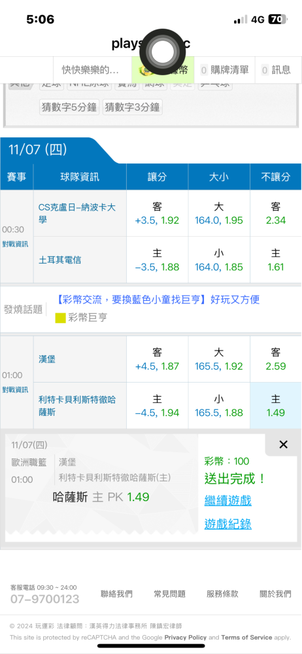Open 彩幣交流 hot topic link
Screen dimensions: 302x654
pyautogui.click(x=158, y=300)
